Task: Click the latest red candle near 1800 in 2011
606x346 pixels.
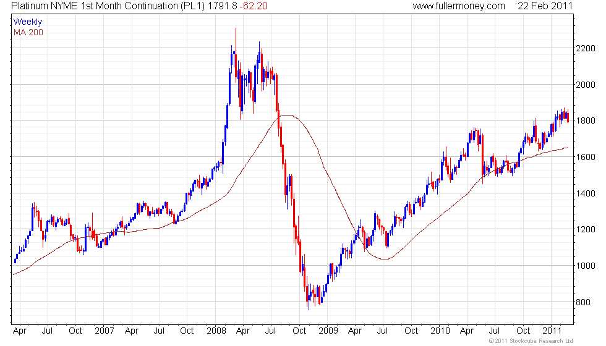Action: [568, 117]
